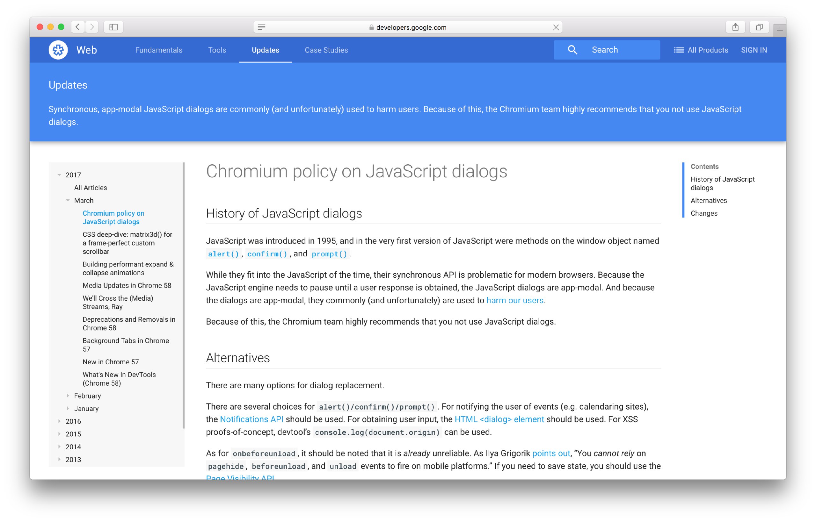Viewport: 816px width, 522px height.
Task: Toggle Safari's sidebar button
Action: (113, 27)
